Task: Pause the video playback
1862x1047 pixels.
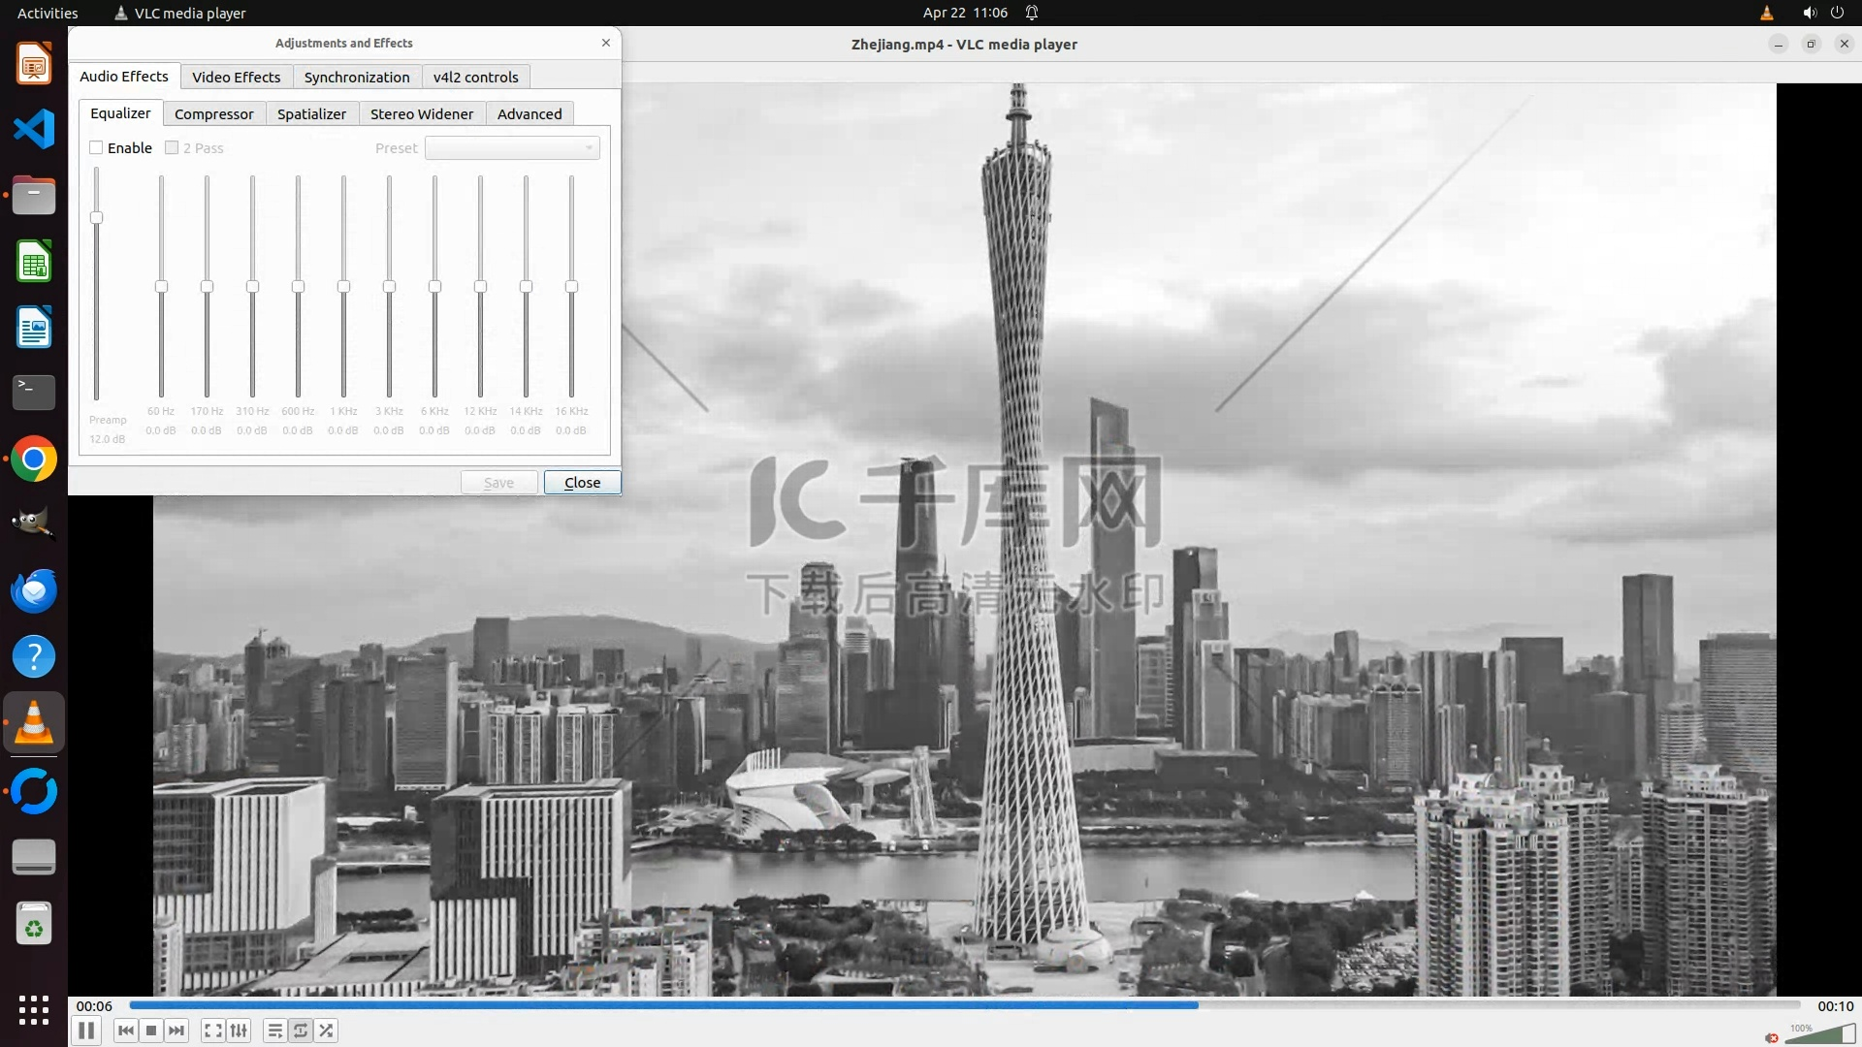Action: tap(86, 1031)
